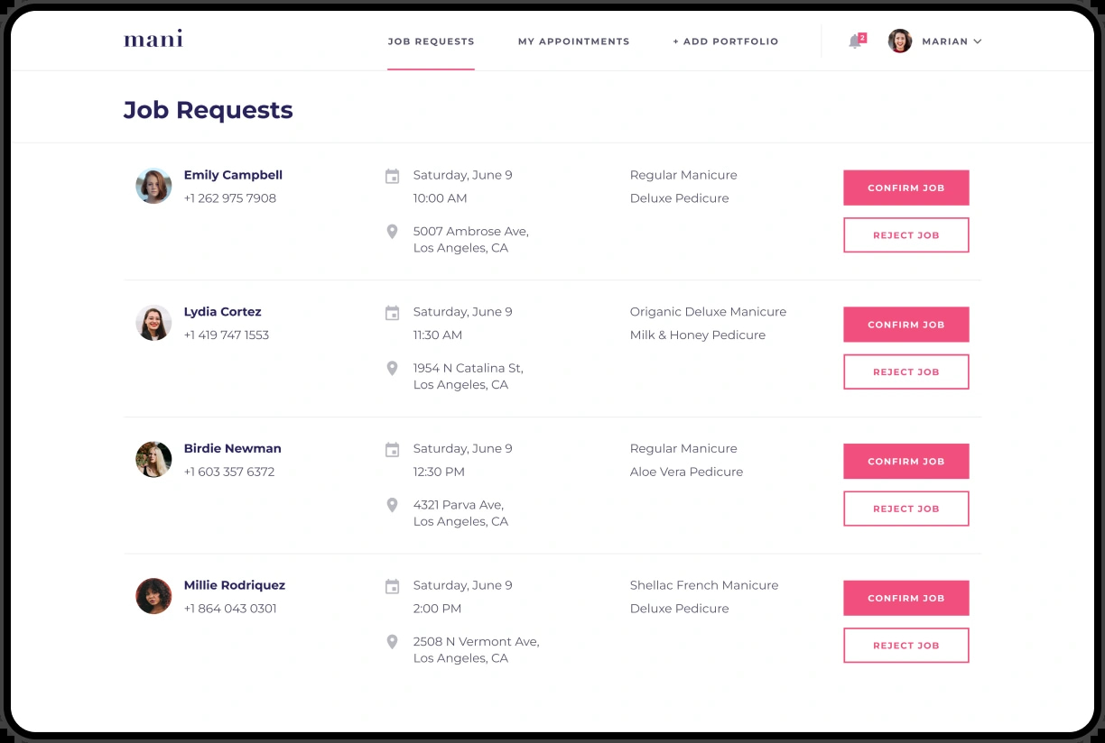Click calendar icon in Emily Campbell's request
Viewport: 1105px width, 743px height.
(x=392, y=176)
